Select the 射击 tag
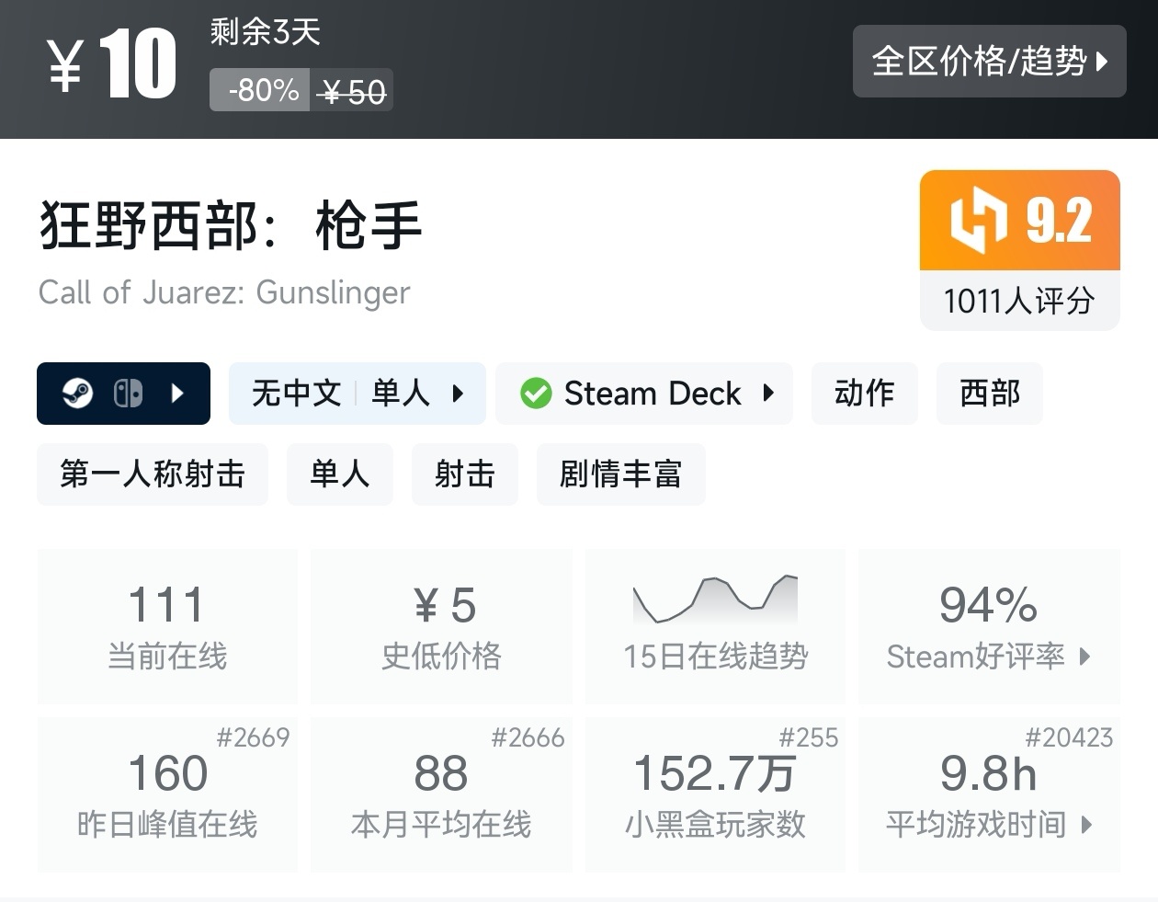 coord(464,474)
